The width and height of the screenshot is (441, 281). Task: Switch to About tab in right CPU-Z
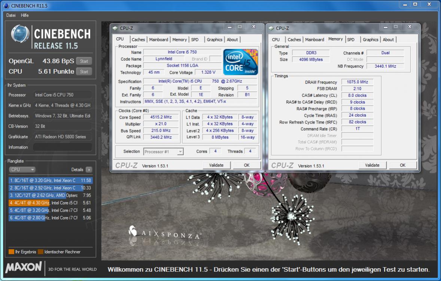point(388,40)
